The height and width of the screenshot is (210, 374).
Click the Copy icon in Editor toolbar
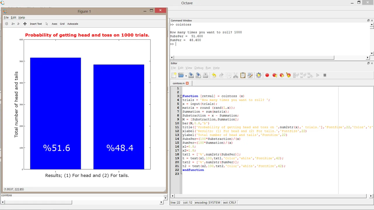coord(228,75)
